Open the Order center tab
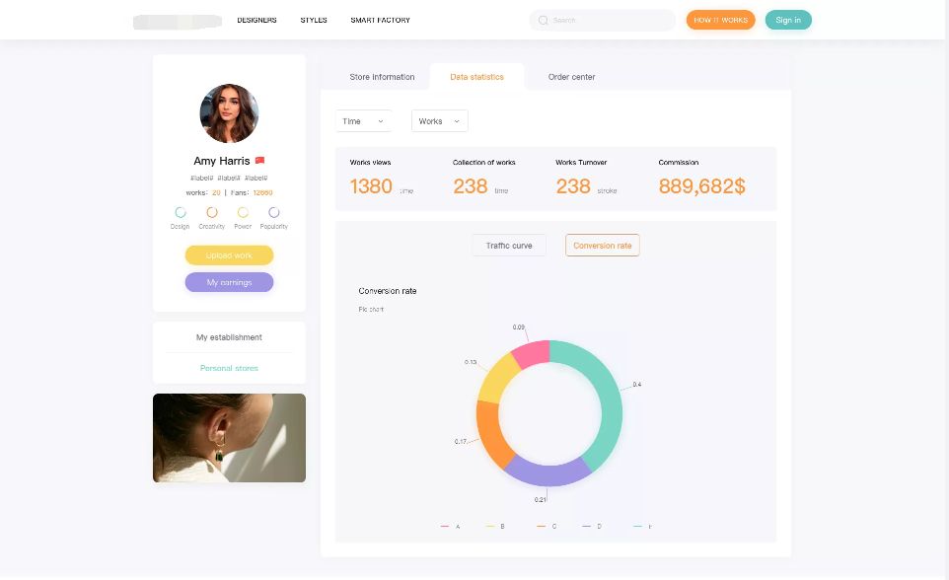Image resolution: width=949 pixels, height=580 pixels. tap(571, 77)
